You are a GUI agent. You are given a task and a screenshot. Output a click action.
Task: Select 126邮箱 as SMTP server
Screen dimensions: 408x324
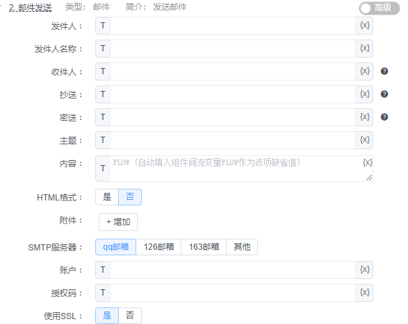coord(158,247)
